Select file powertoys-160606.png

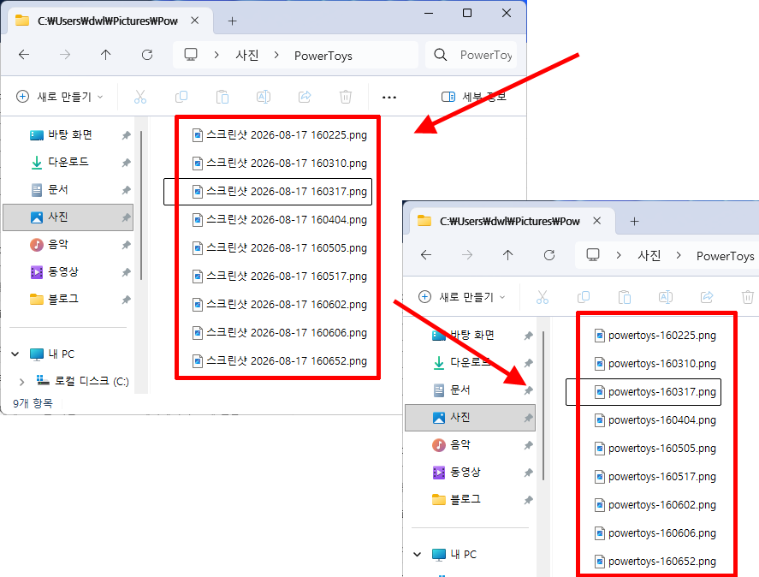coord(655,533)
